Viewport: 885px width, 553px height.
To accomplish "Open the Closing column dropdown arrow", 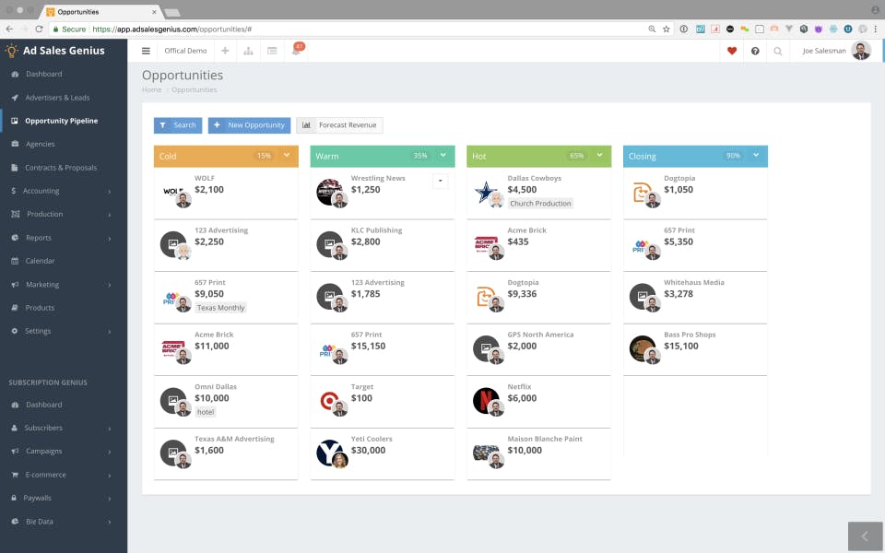I will click(756, 155).
